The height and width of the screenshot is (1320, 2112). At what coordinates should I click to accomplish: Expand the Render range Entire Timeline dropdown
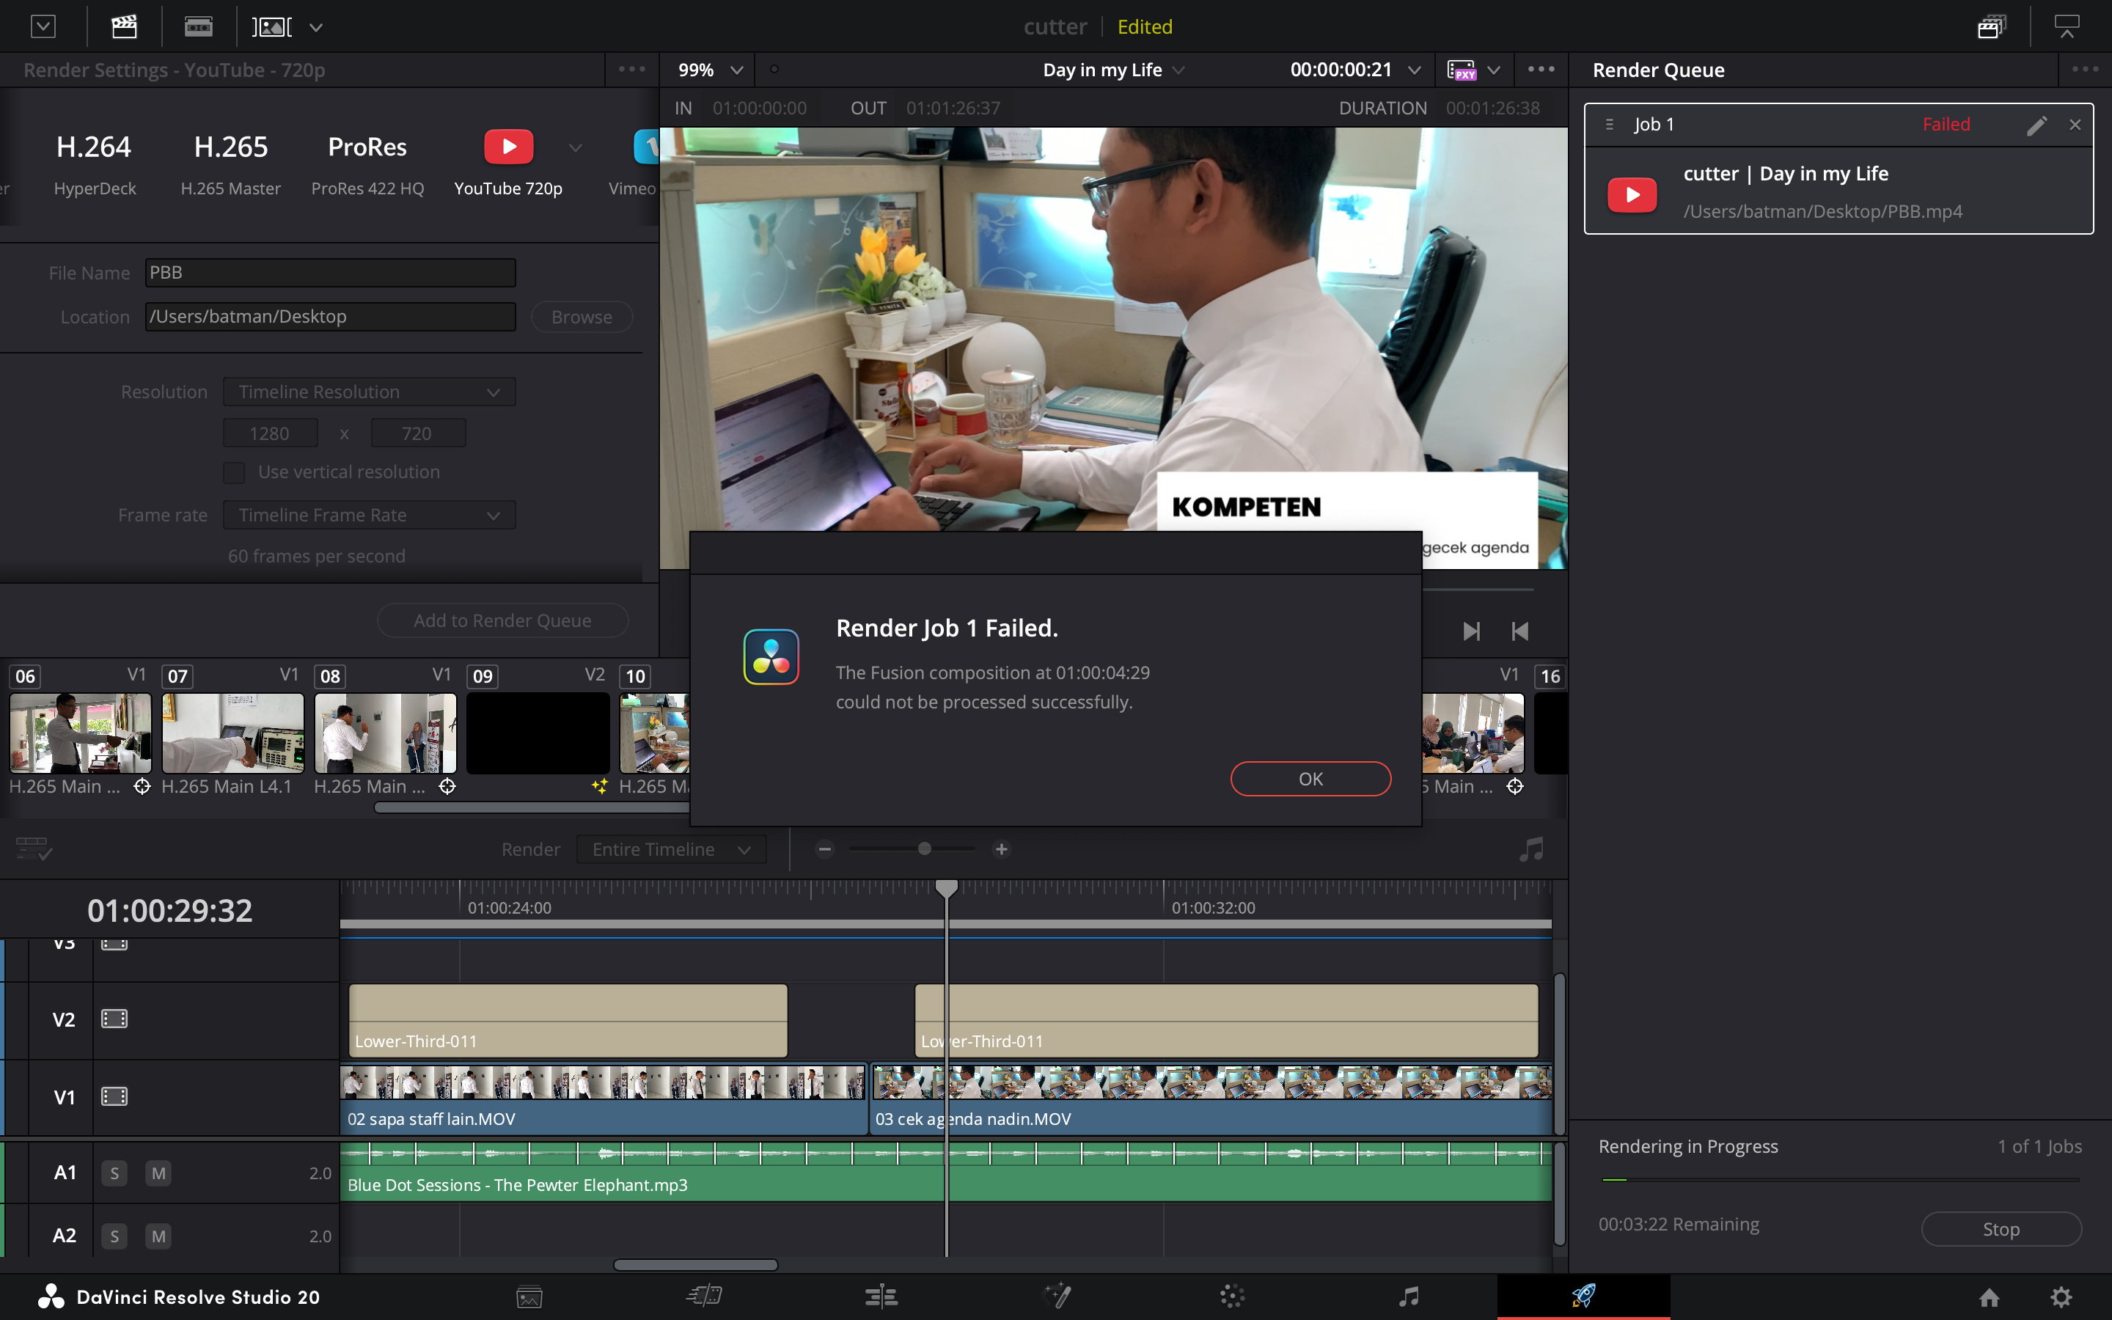point(670,849)
